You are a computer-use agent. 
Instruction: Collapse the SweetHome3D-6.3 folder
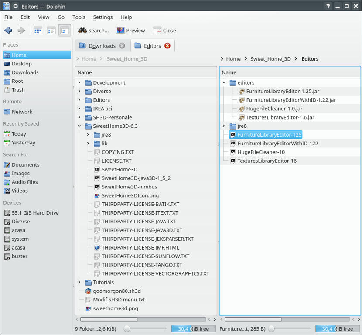click(x=79, y=126)
